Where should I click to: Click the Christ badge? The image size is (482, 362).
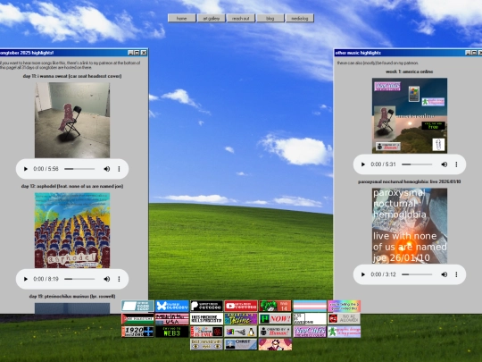tap(241, 344)
